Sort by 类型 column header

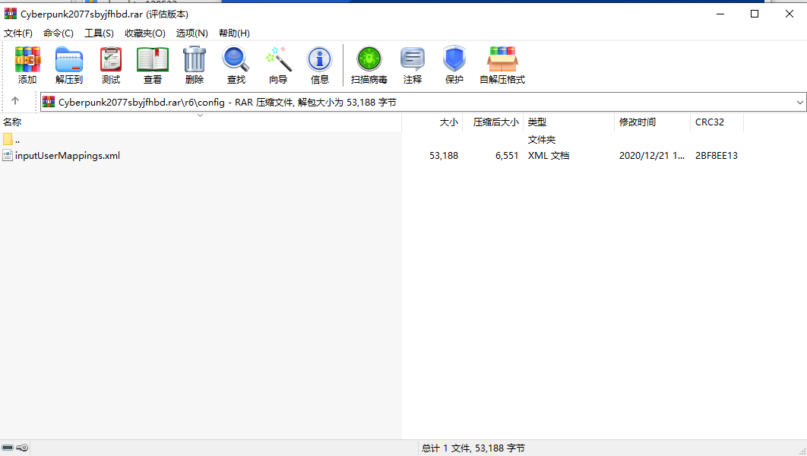tap(568, 122)
